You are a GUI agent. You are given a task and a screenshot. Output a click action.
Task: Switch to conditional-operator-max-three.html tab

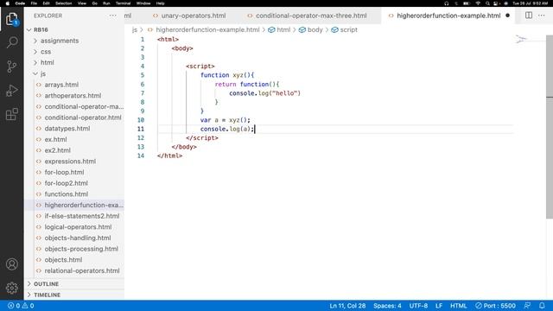point(311,16)
